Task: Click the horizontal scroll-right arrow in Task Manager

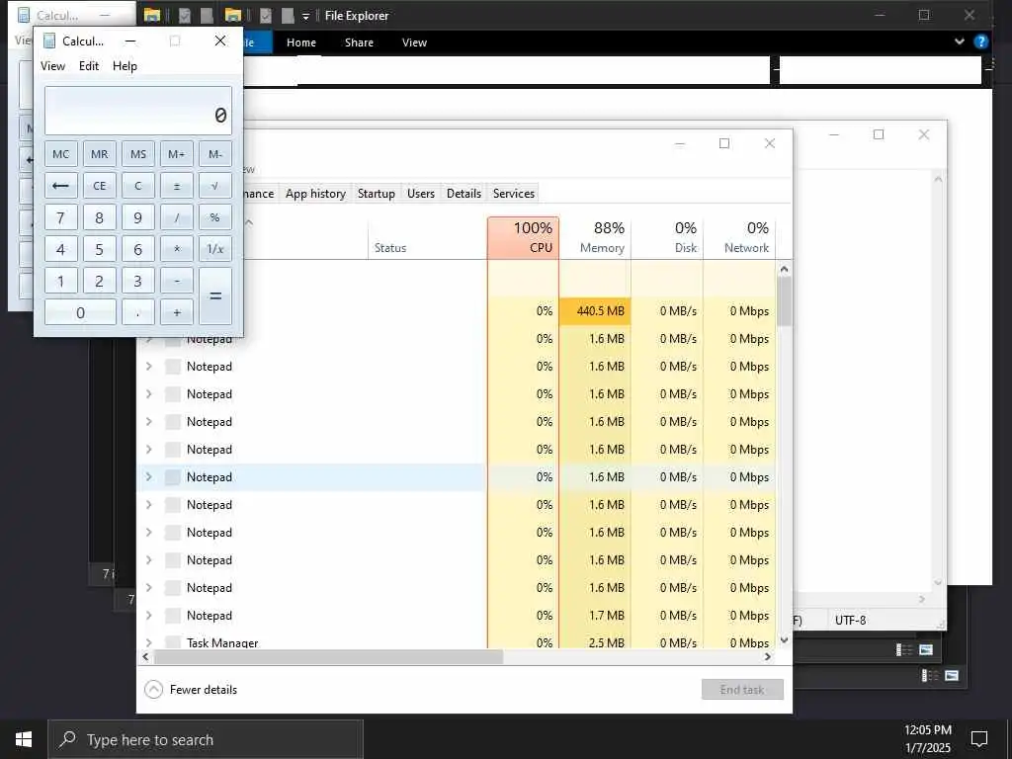Action: point(767,657)
